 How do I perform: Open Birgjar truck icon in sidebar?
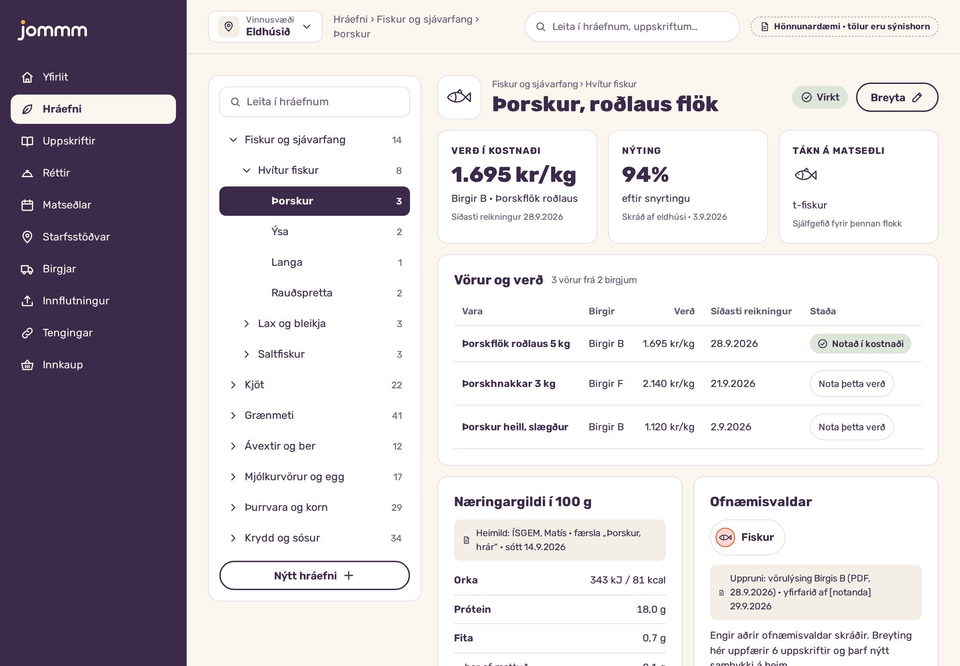pyautogui.click(x=27, y=269)
